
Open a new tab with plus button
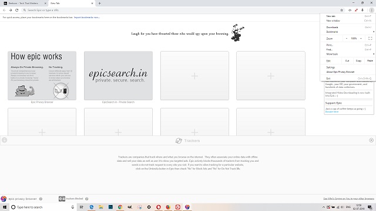(99, 4)
